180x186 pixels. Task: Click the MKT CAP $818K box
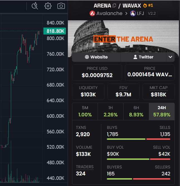coord(158,92)
